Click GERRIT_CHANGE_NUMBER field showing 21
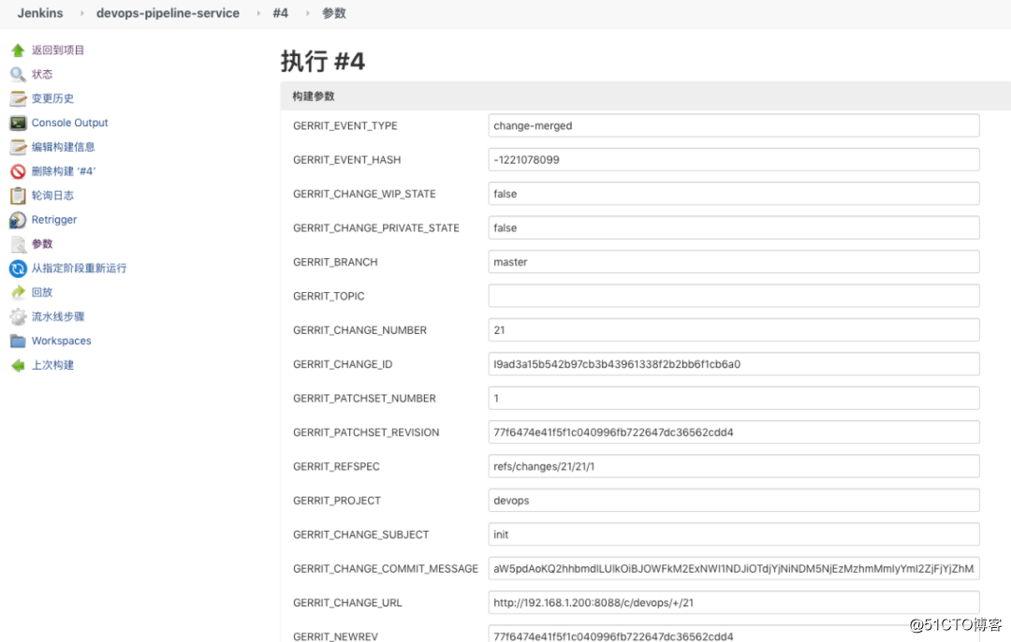1011x642 pixels. (734, 330)
